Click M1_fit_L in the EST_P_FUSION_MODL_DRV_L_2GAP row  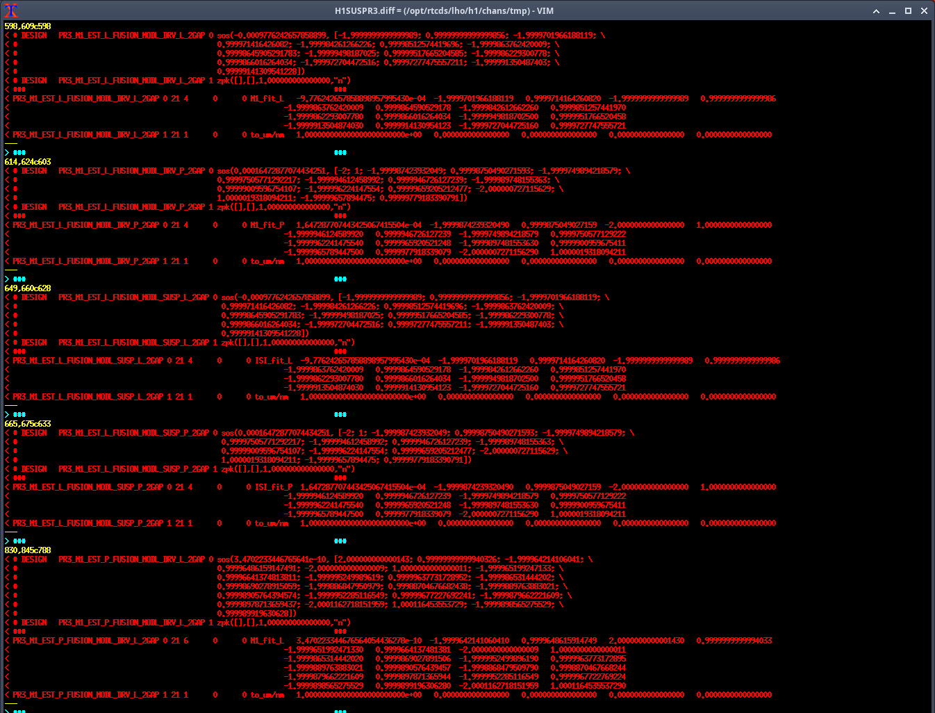pyautogui.click(x=267, y=641)
